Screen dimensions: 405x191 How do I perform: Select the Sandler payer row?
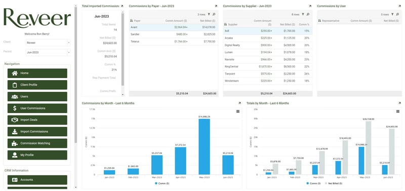point(174,34)
